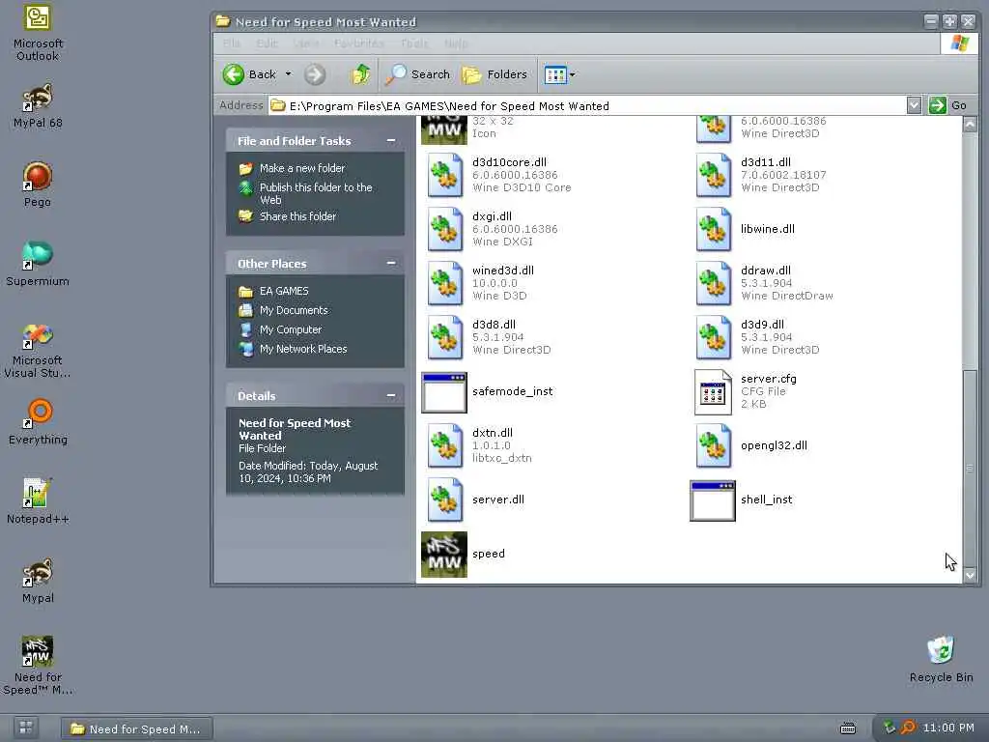
Task: Select the speed executable icon
Action: 444,554
